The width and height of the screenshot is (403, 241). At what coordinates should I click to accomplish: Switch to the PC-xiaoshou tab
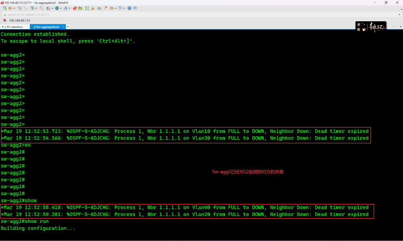[x=15, y=27]
